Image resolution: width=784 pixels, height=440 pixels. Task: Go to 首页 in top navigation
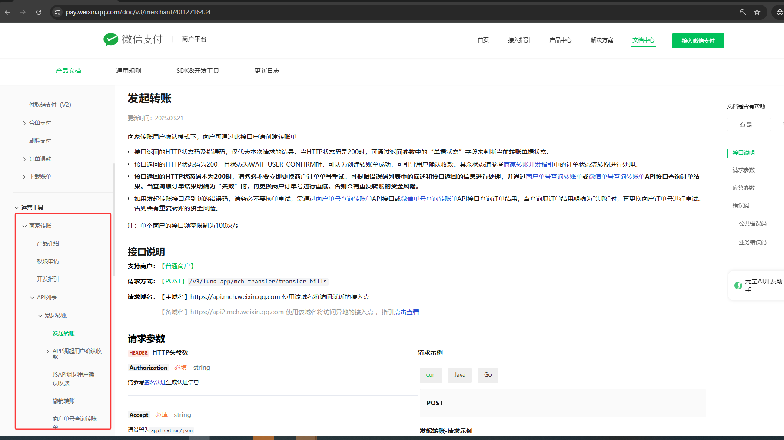483,40
